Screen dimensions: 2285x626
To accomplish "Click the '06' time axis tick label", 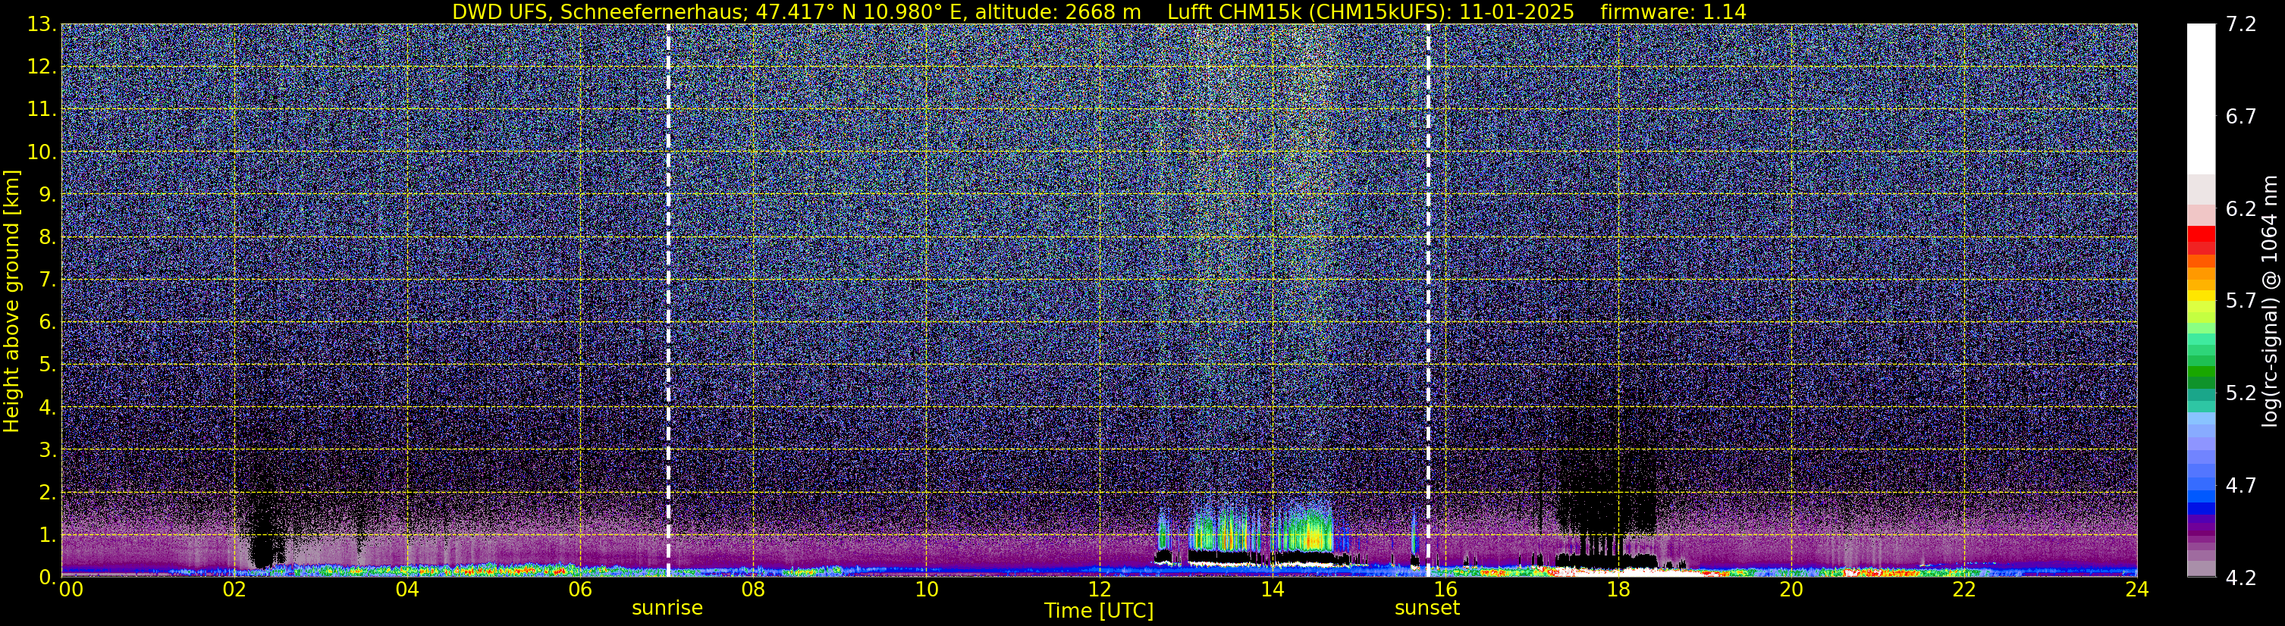I will tap(580, 590).
